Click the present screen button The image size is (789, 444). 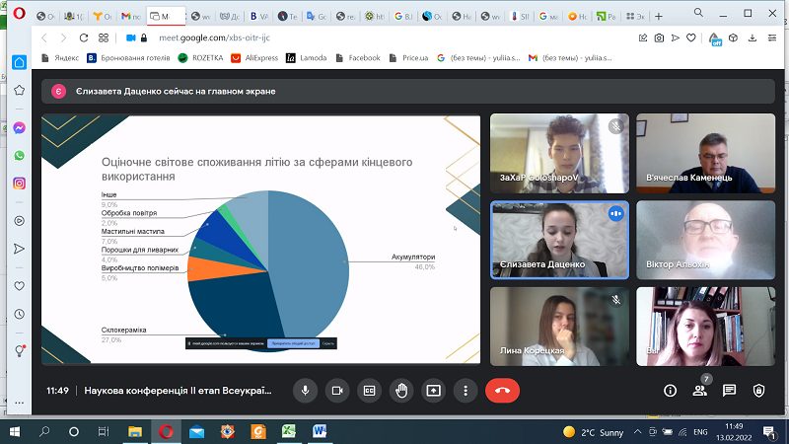(433, 391)
